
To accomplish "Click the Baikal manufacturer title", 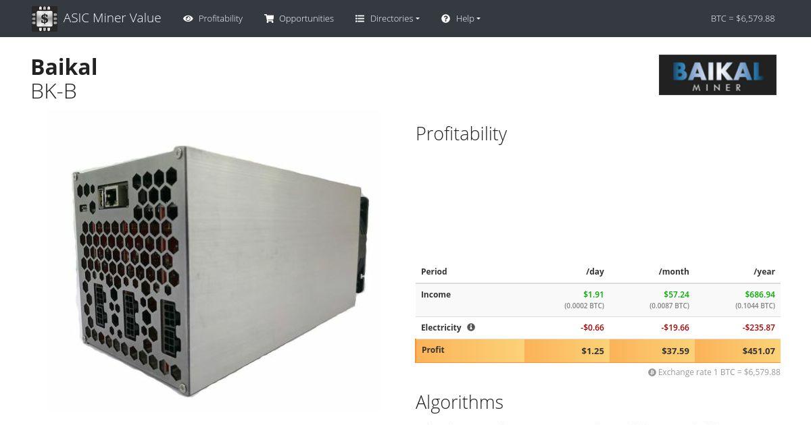I will 64,67.
